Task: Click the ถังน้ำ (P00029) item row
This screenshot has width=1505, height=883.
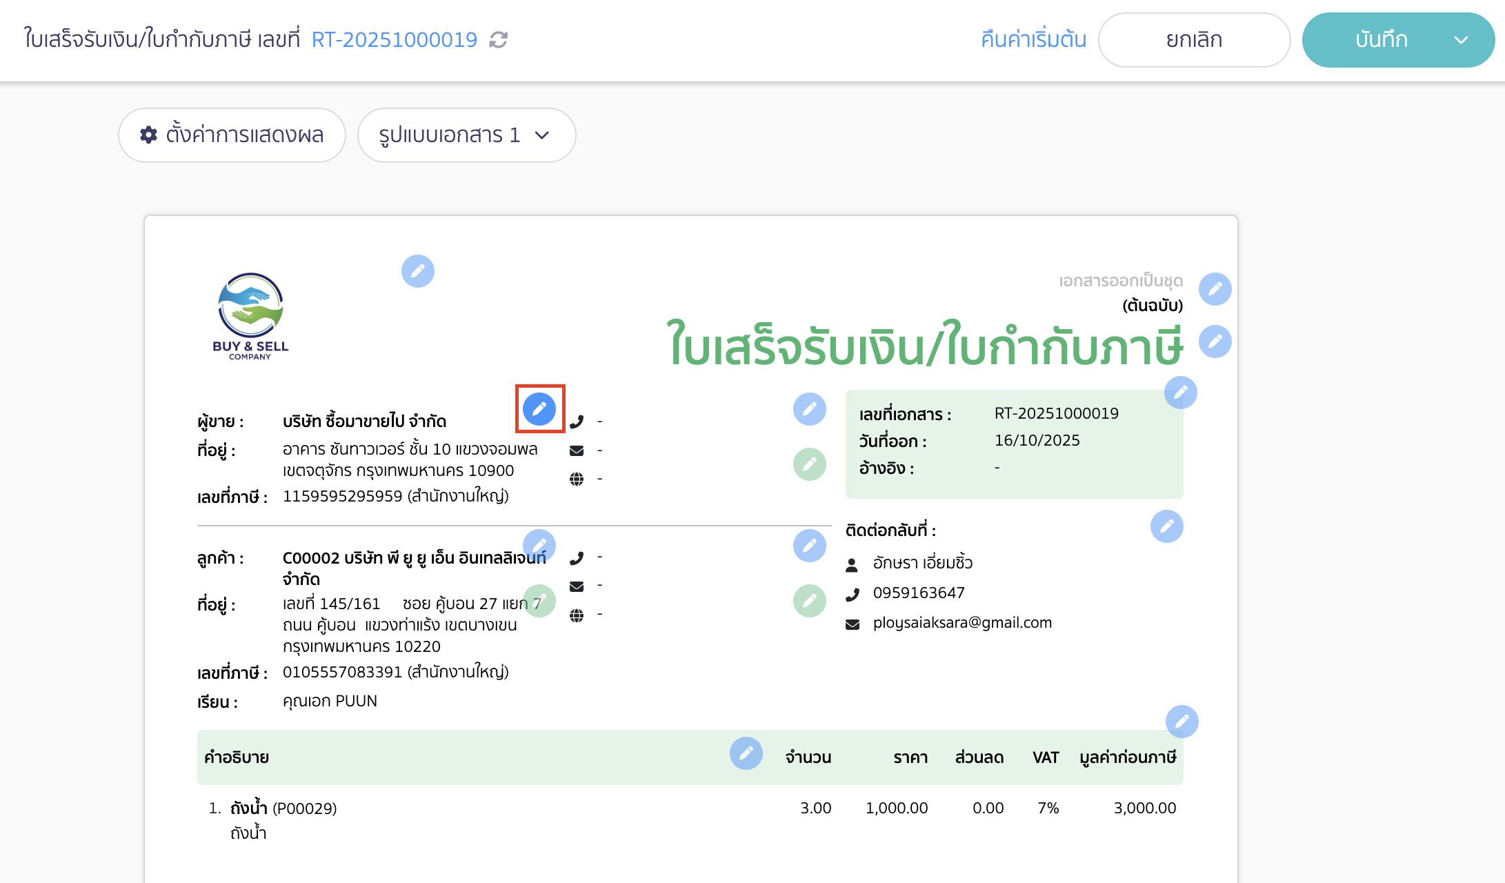Action: (283, 808)
